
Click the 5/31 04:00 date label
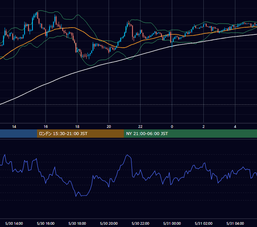point(235,223)
